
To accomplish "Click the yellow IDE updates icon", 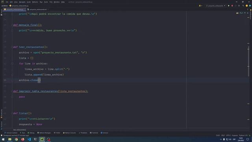I will pyautogui.click(x=247, y=6).
